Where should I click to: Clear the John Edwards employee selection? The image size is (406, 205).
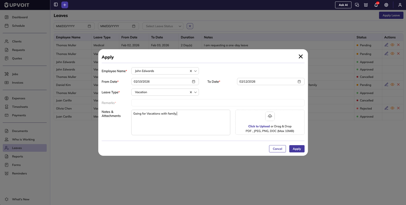[191, 71]
